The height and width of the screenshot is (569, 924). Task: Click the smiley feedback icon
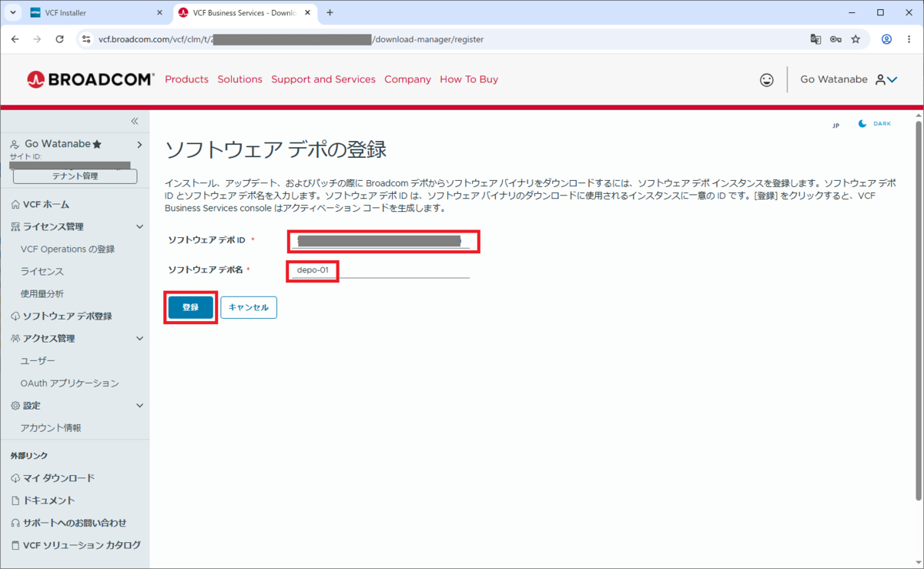coord(766,79)
